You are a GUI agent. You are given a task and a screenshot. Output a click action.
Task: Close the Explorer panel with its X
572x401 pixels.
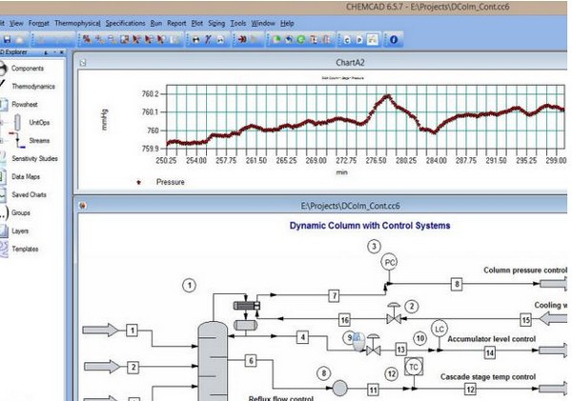coord(62,52)
